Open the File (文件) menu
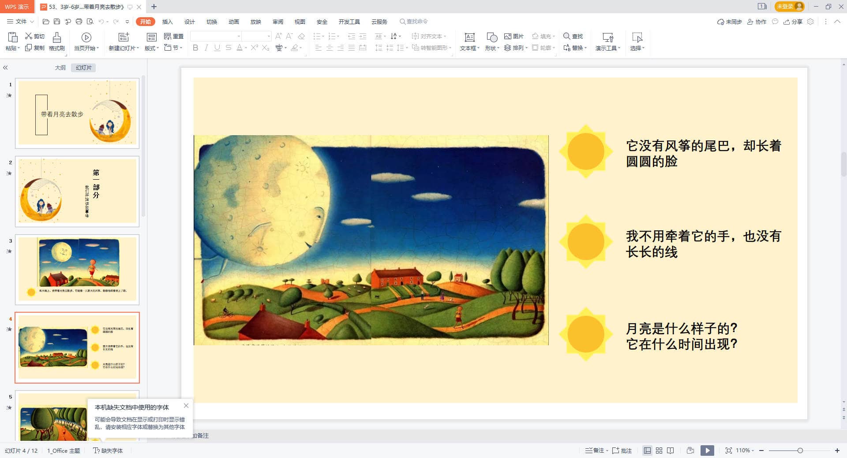Image resolution: width=847 pixels, height=458 pixels. tap(21, 22)
